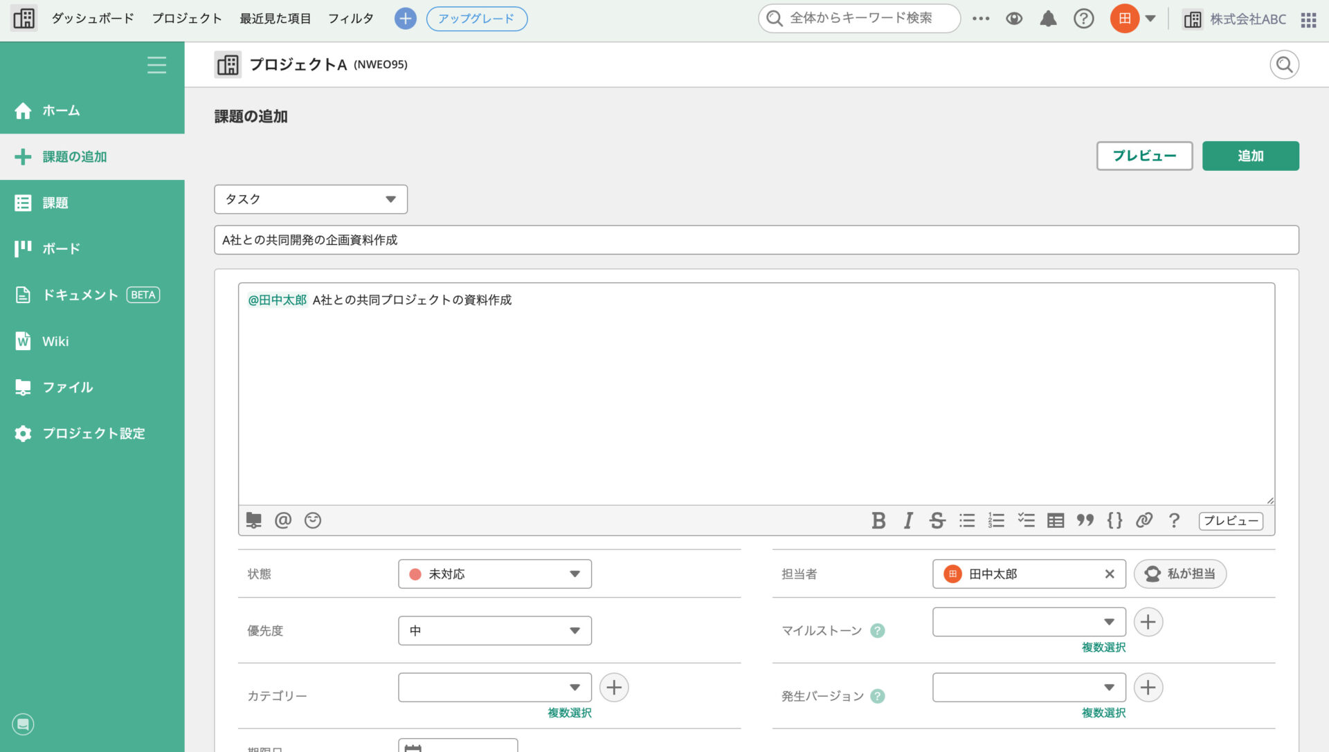Screen dimensions: 1329x752
Task: Open ダッシュボード from the top menu
Action: (x=92, y=19)
